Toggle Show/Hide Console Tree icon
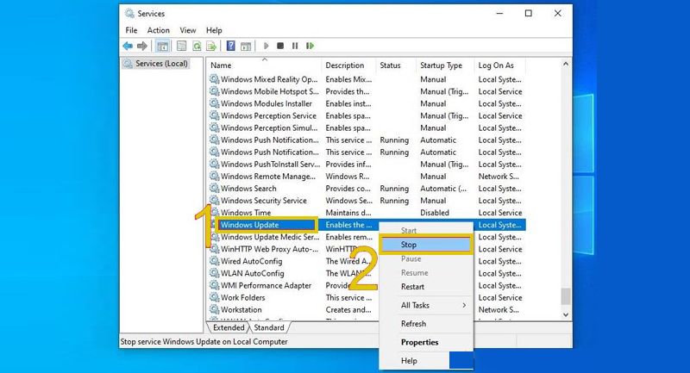Screen dimensions: 690x373 (x=162, y=46)
